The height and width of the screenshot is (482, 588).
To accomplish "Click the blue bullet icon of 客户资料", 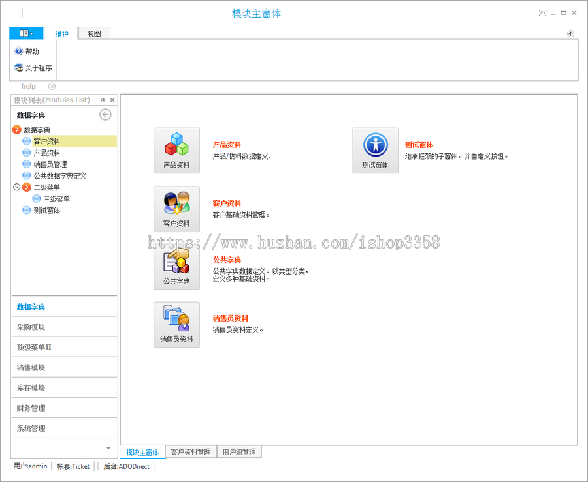I will tap(27, 141).
